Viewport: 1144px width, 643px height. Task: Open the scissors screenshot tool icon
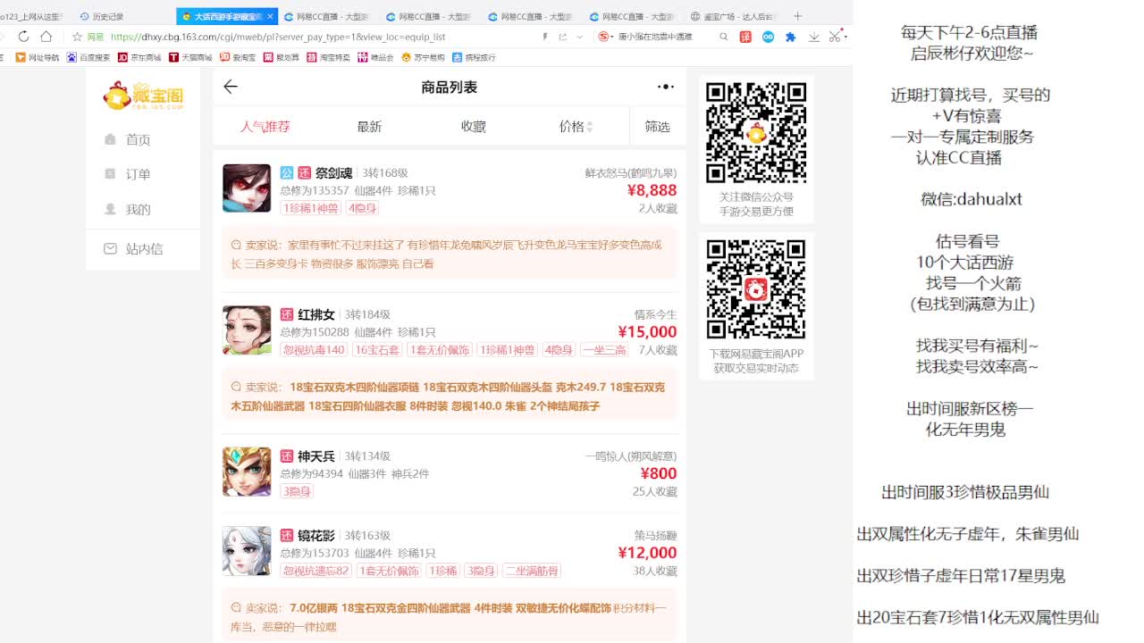click(x=836, y=37)
